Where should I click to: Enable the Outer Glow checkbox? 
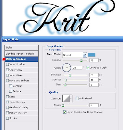pos(7,70)
